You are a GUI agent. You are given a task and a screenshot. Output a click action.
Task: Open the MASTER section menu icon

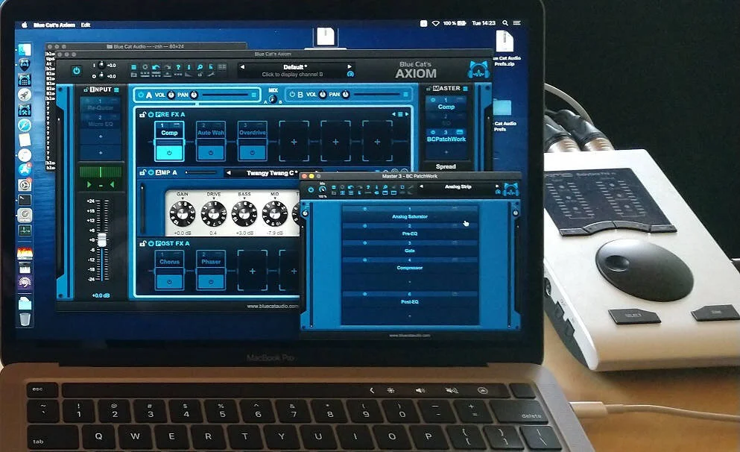(465, 88)
